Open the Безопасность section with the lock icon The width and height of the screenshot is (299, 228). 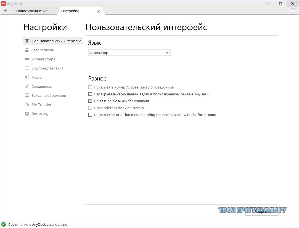click(x=27, y=50)
